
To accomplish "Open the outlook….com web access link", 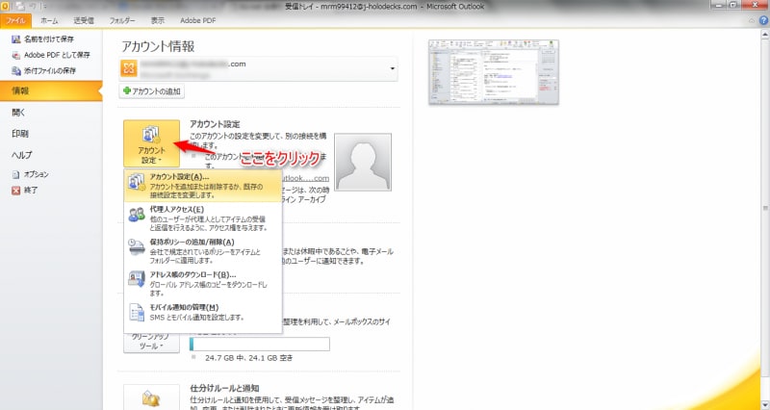I will (306, 178).
